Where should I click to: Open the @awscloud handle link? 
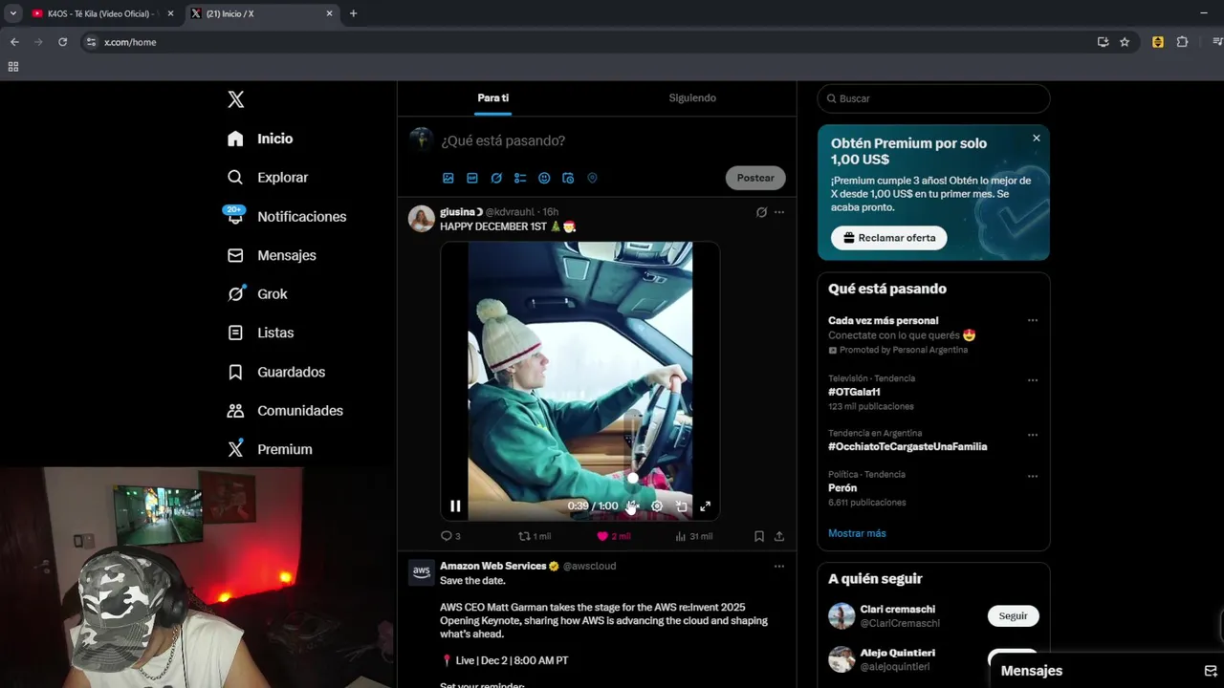click(x=589, y=566)
